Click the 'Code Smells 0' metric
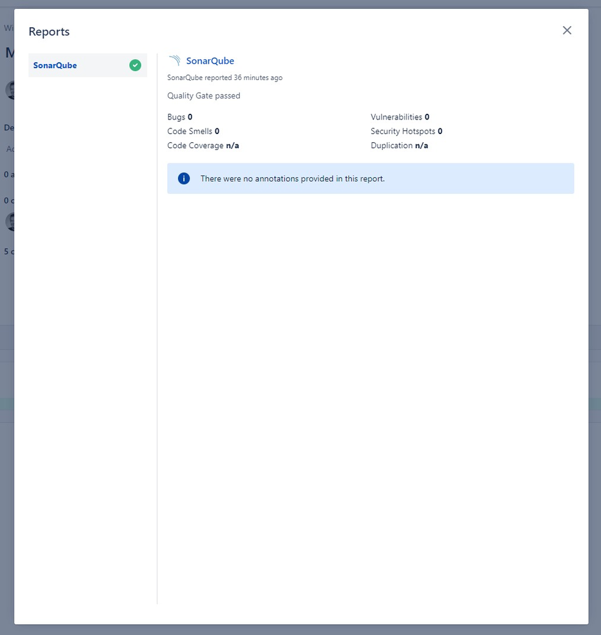 pos(193,131)
